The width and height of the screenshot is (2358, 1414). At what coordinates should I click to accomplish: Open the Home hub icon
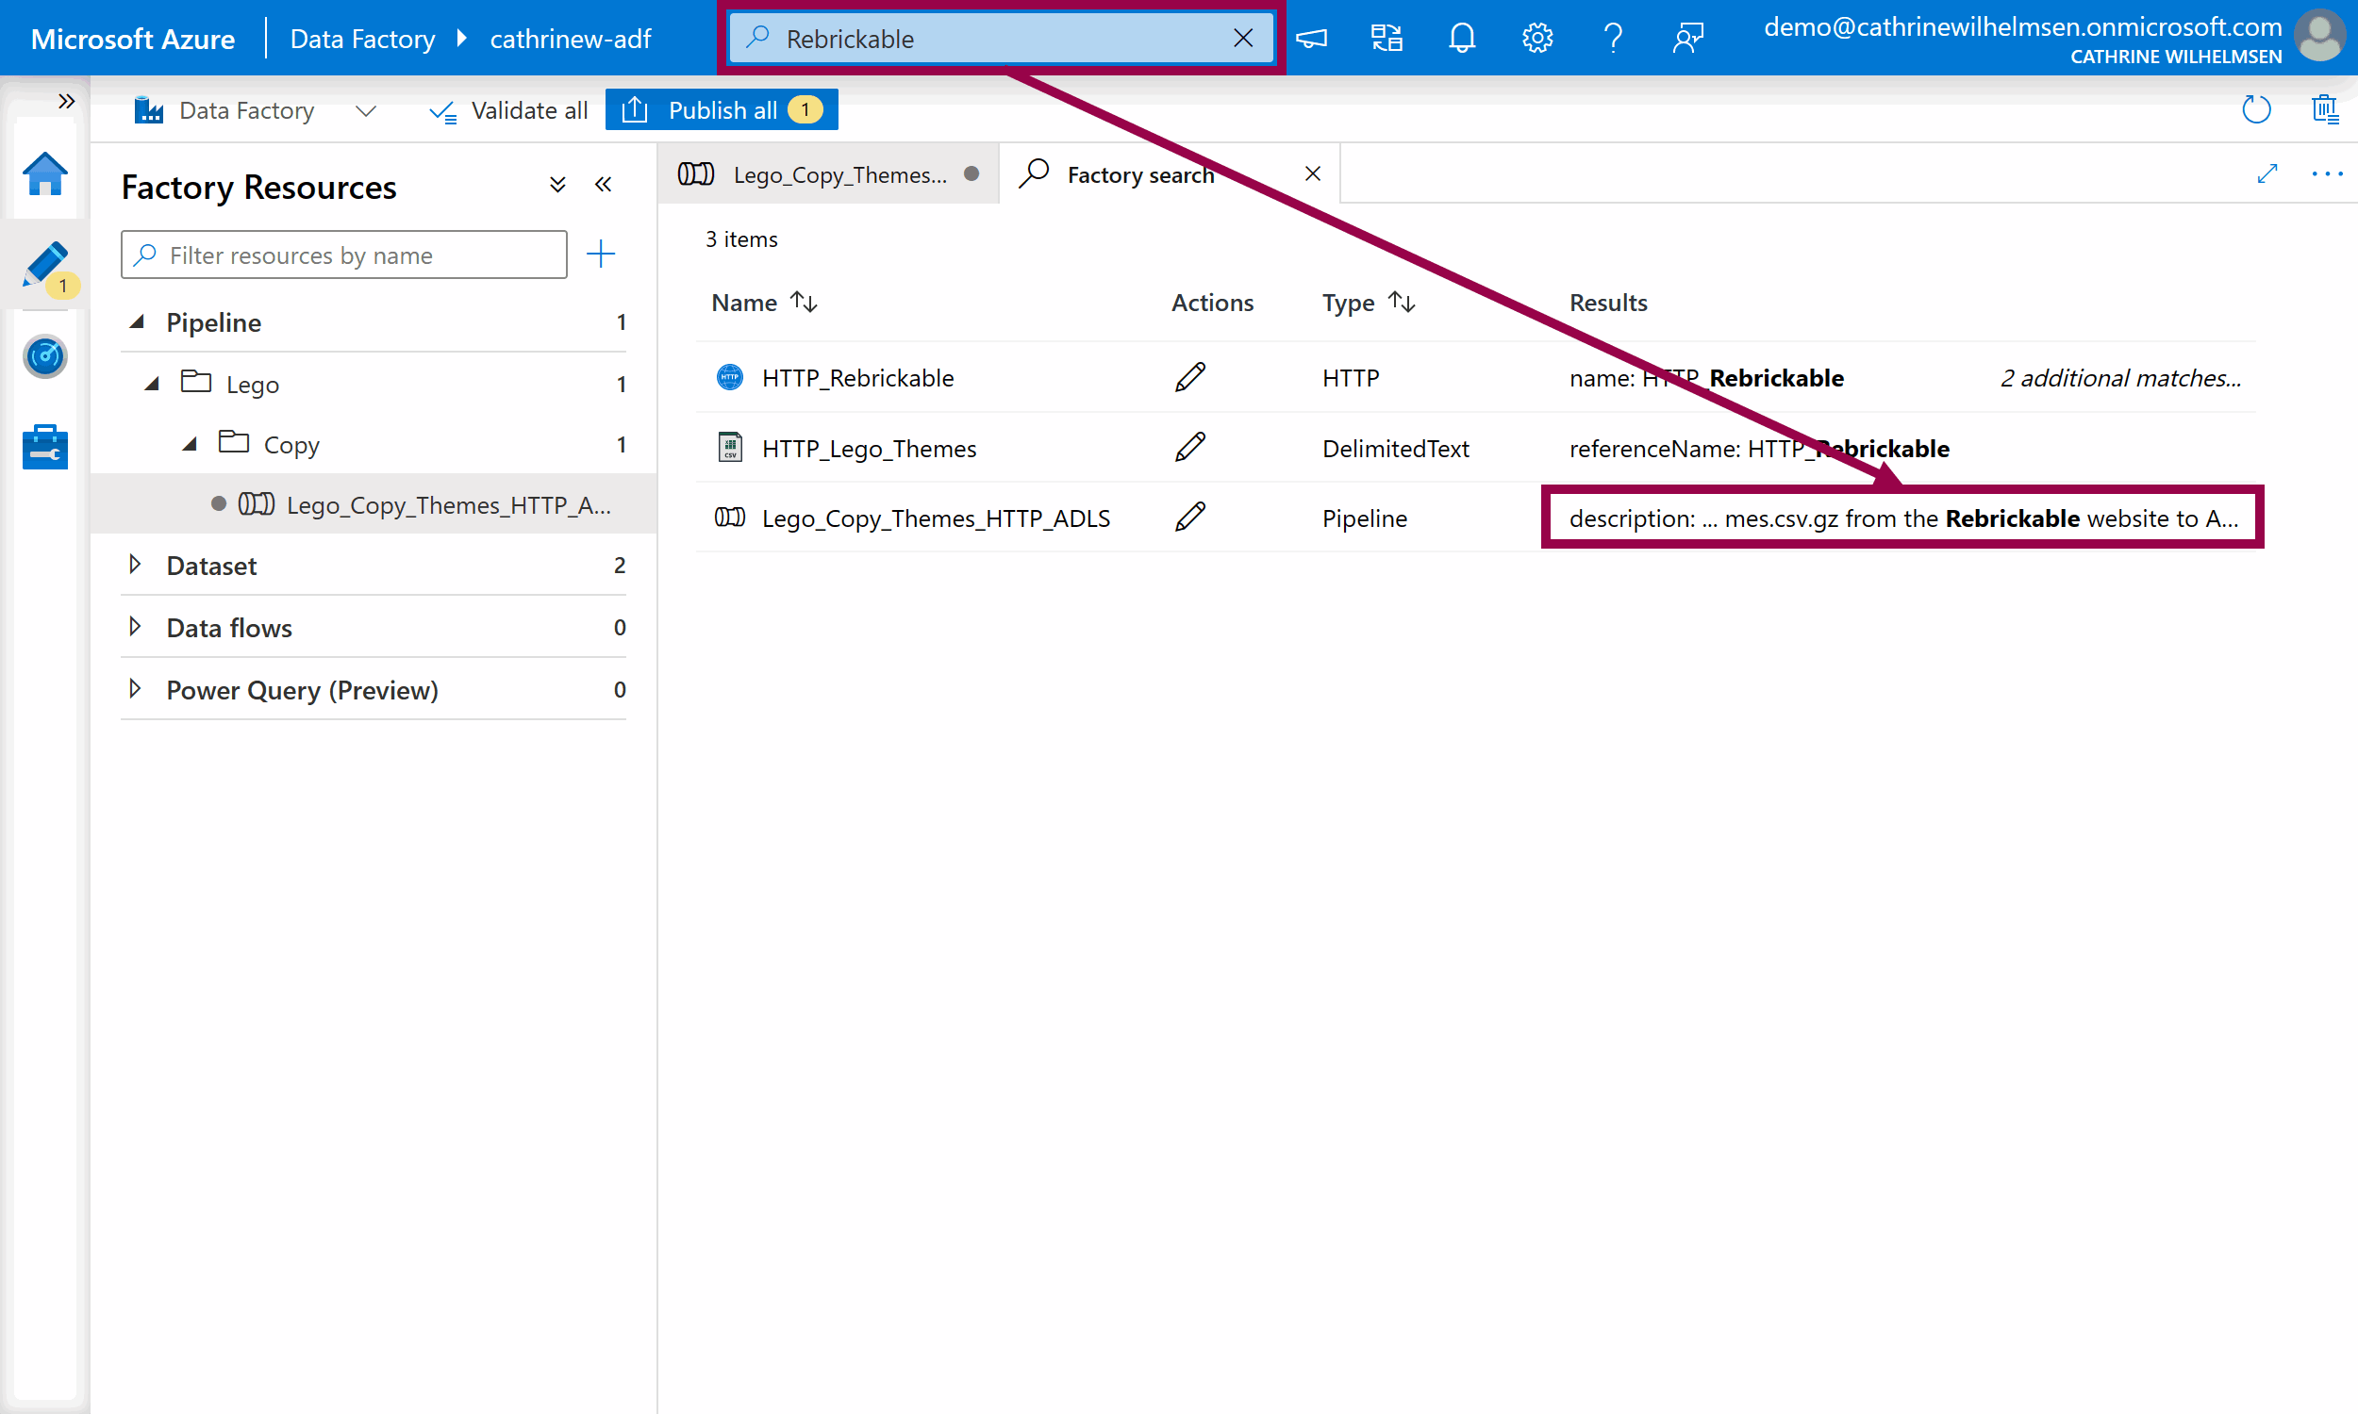pyautogui.click(x=44, y=175)
